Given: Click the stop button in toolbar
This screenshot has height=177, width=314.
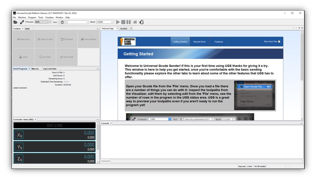Looking at the screenshot, I should [123, 22].
